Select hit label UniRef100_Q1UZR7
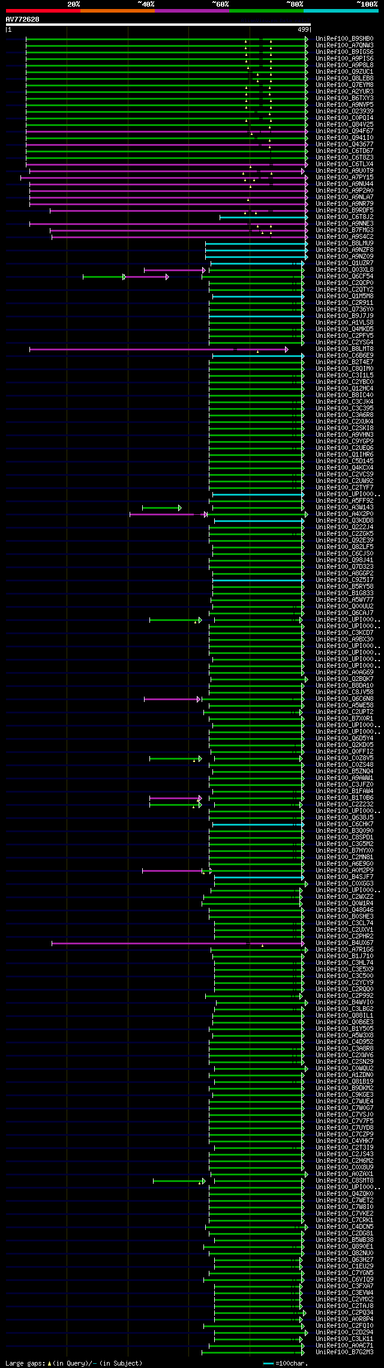 click(344, 263)
